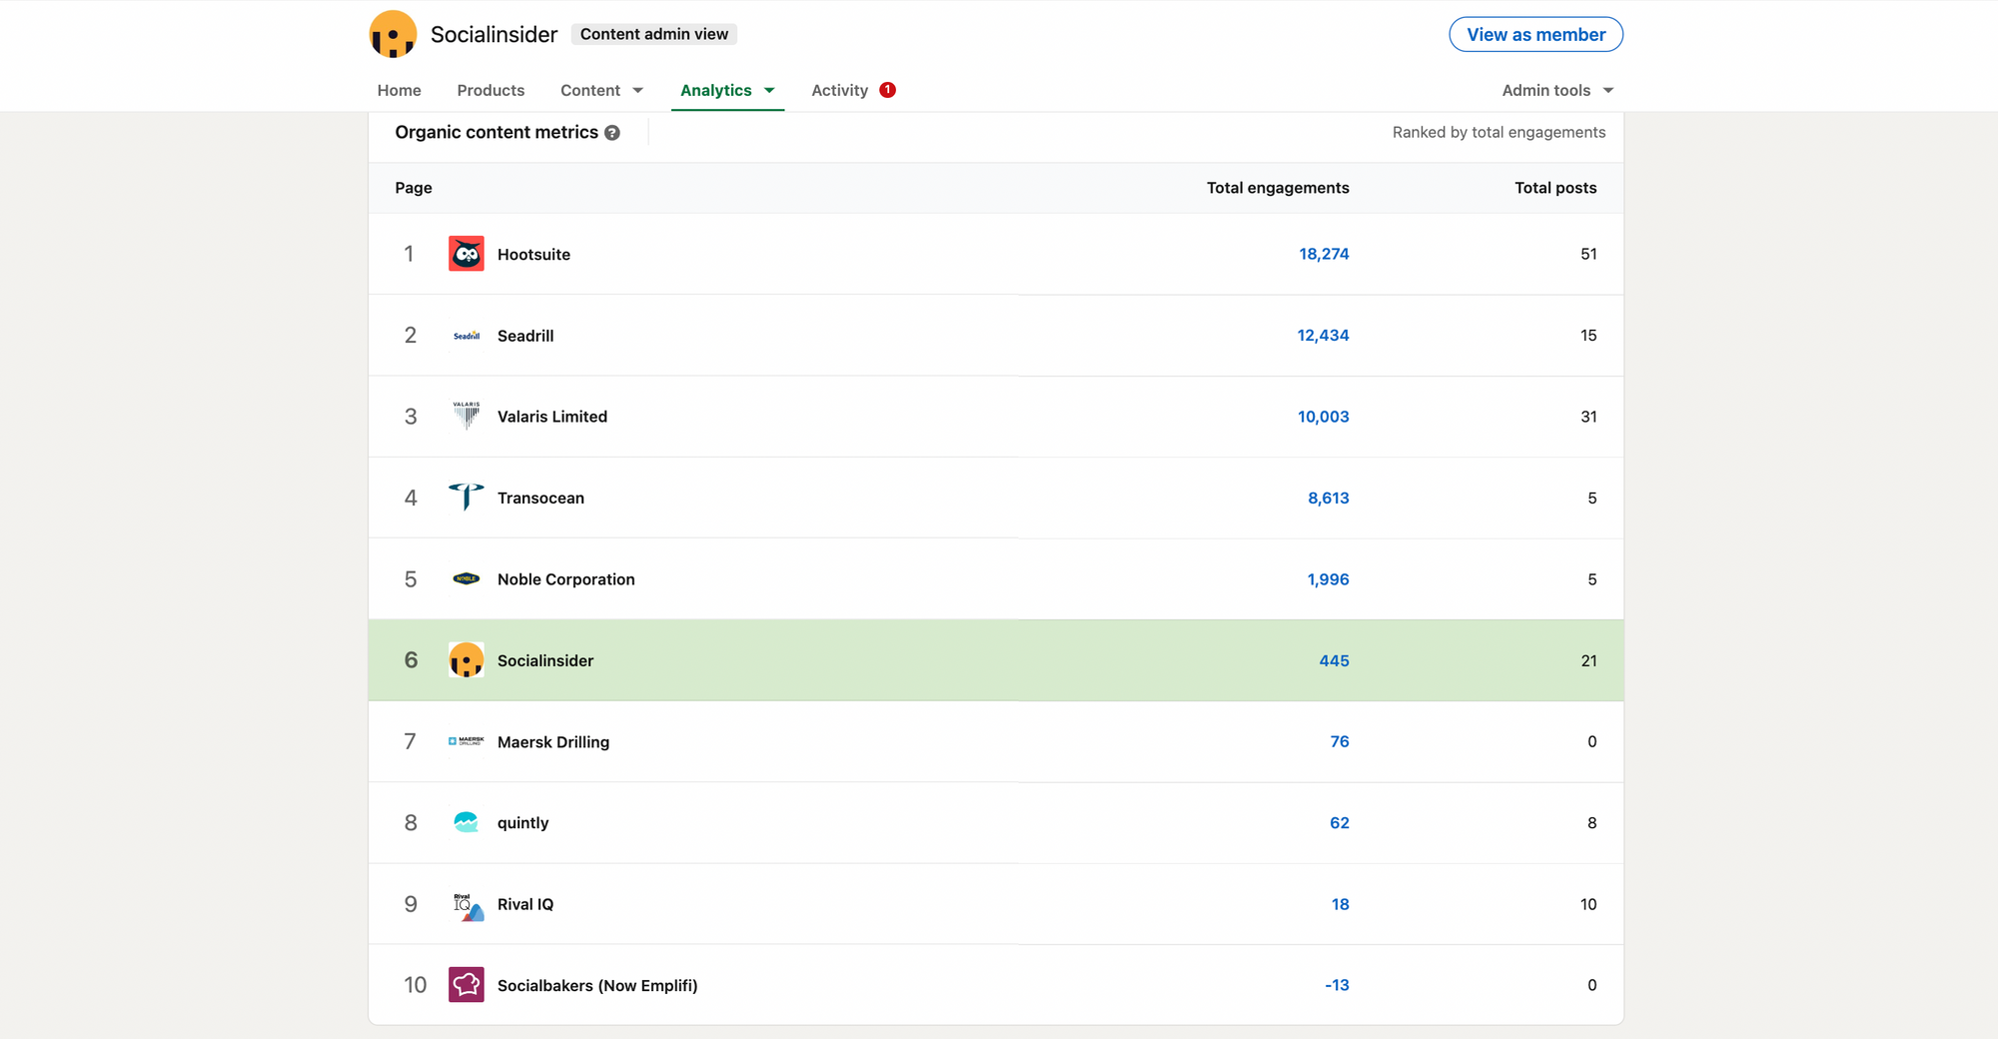Click the Total engagements column header

tap(1278, 188)
